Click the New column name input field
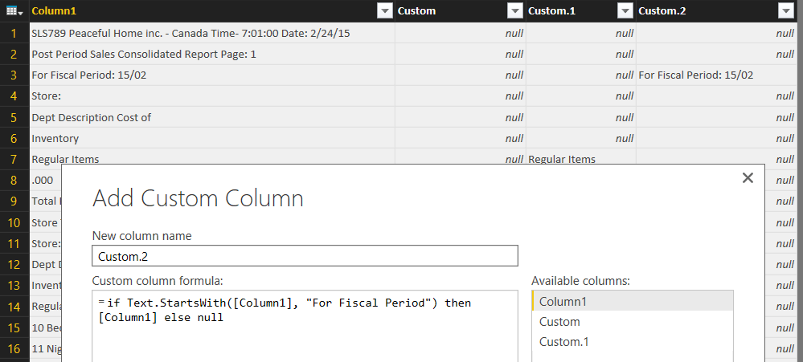This screenshot has width=803, height=362. point(305,256)
